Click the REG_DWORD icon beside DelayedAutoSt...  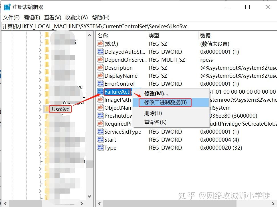[x=101, y=52]
